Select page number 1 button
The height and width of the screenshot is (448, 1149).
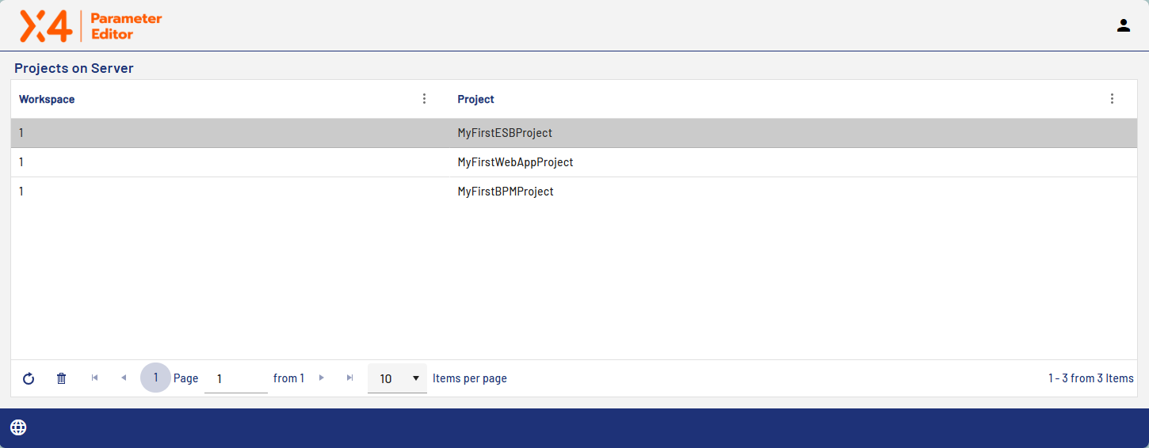coord(155,378)
